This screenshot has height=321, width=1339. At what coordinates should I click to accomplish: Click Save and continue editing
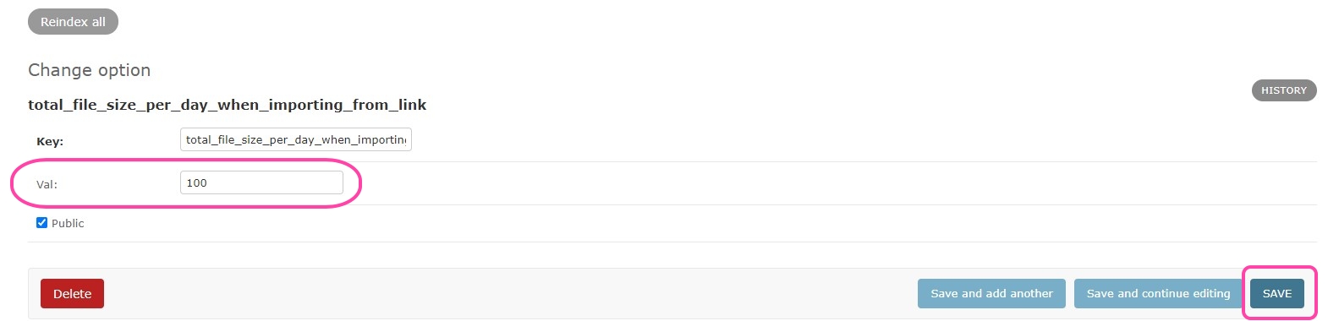pyautogui.click(x=1158, y=293)
